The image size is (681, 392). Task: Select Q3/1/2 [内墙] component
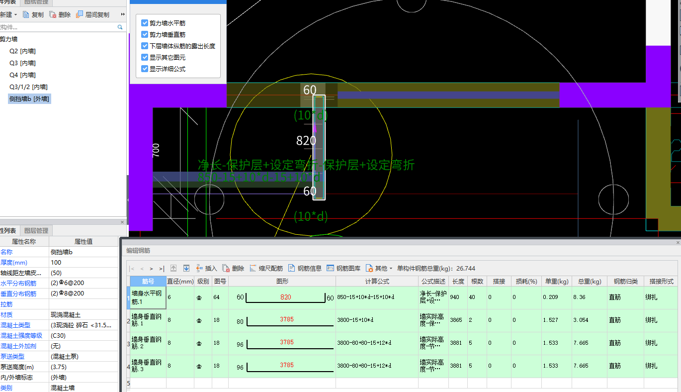pos(28,87)
